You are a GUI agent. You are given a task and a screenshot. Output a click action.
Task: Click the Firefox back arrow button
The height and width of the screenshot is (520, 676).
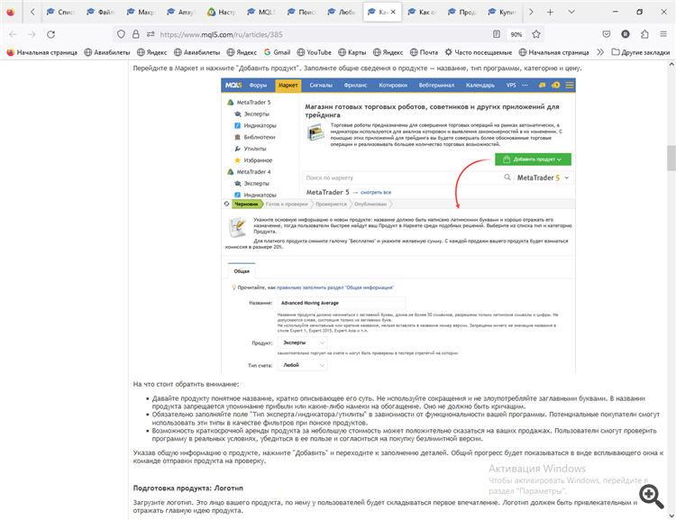[13, 34]
